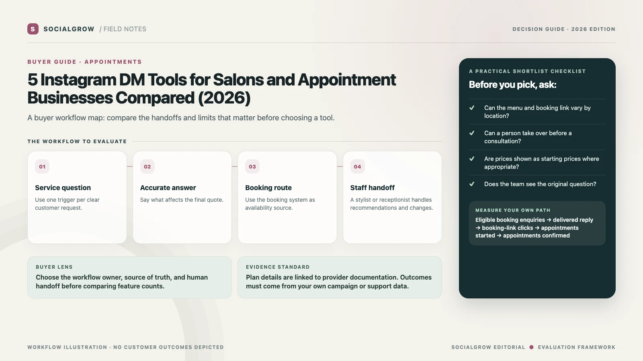
Task: Click 'SocialGrow Editorial' footer text
Action: coord(488,347)
